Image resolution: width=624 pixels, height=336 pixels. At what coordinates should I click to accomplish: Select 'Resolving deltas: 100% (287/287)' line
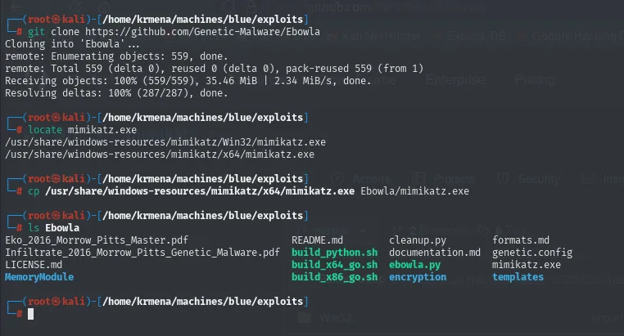click(x=116, y=93)
